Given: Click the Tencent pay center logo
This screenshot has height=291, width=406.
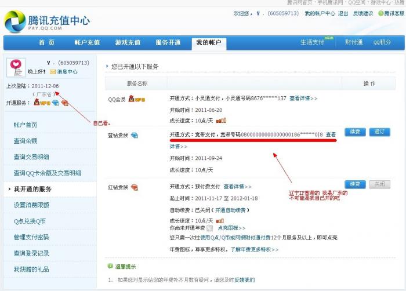Looking at the screenshot, I should pyautogui.click(x=47, y=22).
